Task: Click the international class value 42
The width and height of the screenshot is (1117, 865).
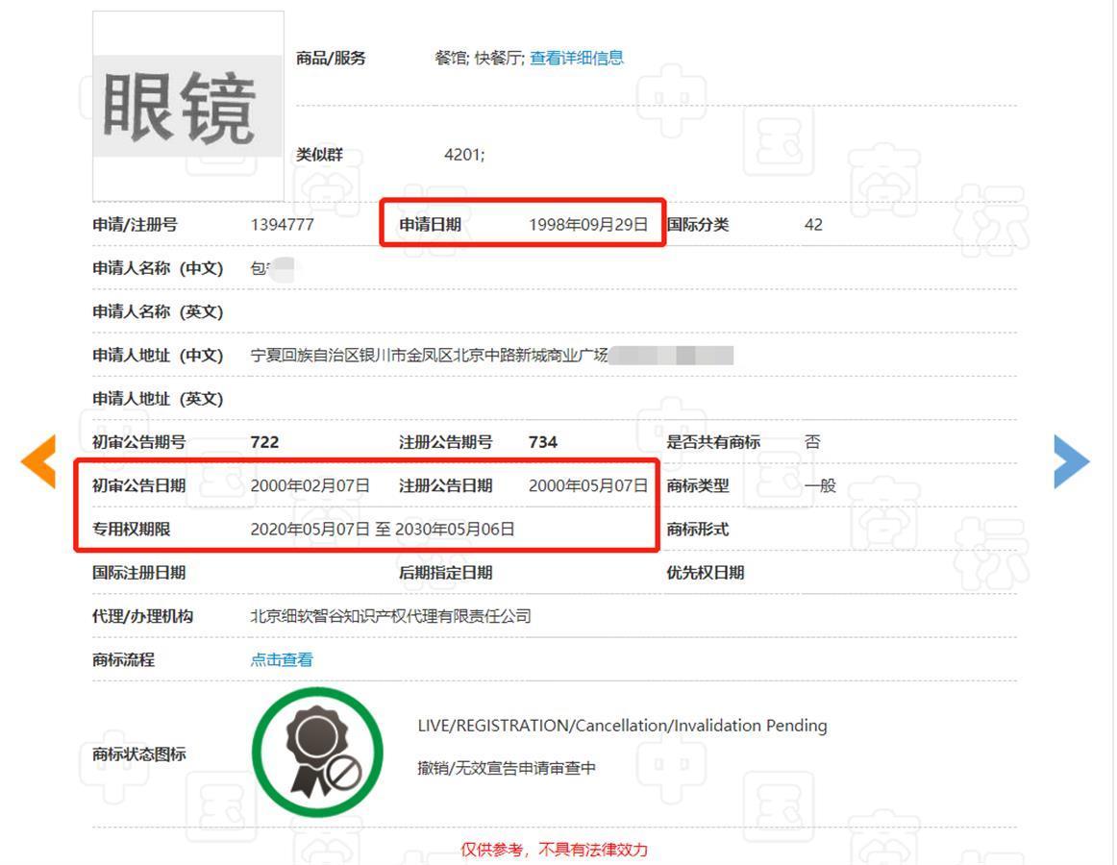Action: (x=813, y=225)
